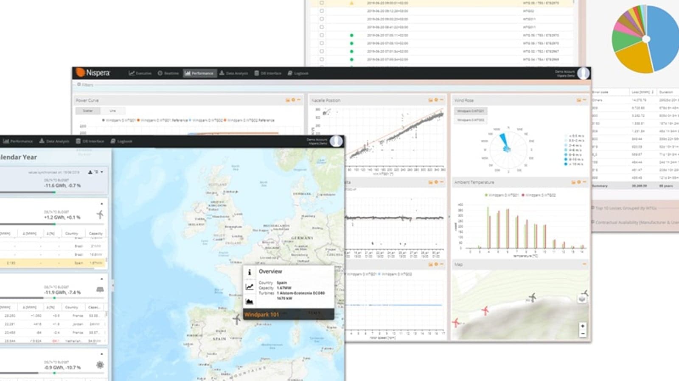Click the user icon beside the sync date
This screenshot has height=381, width=679.
pyautogui.click(x=90, y=172)
